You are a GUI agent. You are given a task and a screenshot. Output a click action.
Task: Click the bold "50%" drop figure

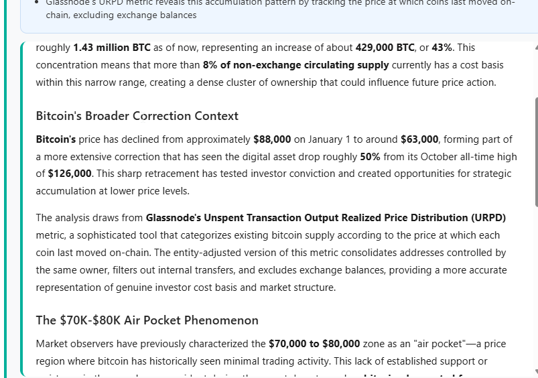coord(371,157)
